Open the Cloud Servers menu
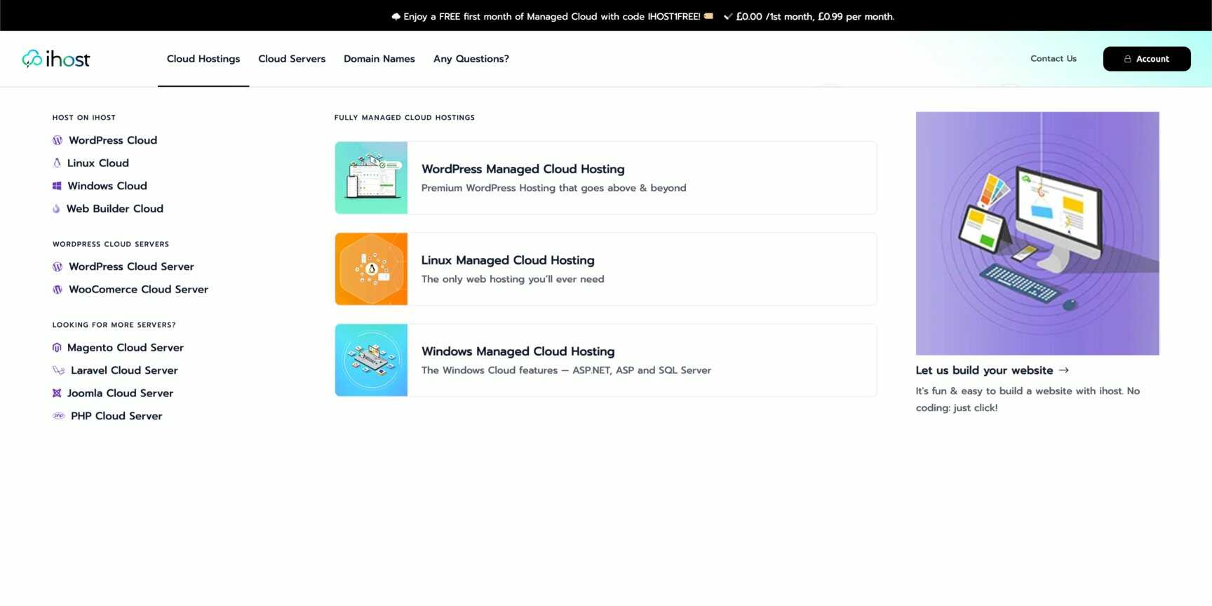 click(292, 59)
